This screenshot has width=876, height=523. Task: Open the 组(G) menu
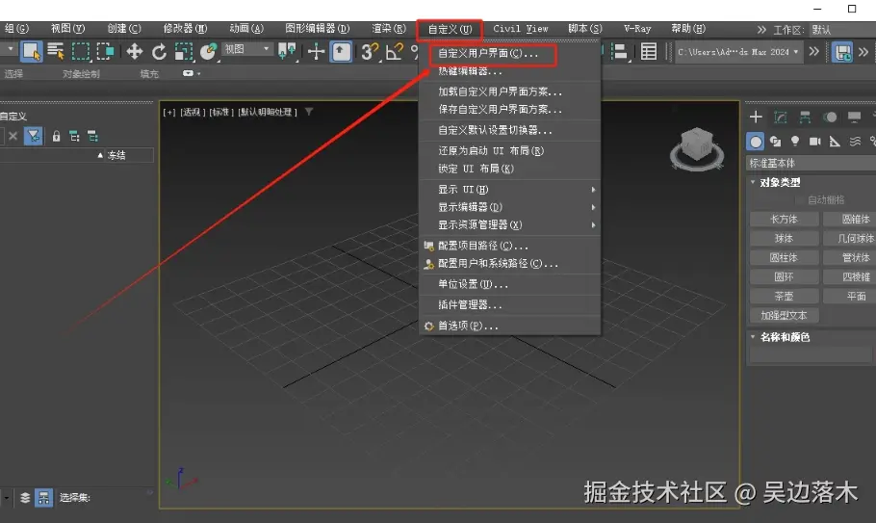point(16,29)
